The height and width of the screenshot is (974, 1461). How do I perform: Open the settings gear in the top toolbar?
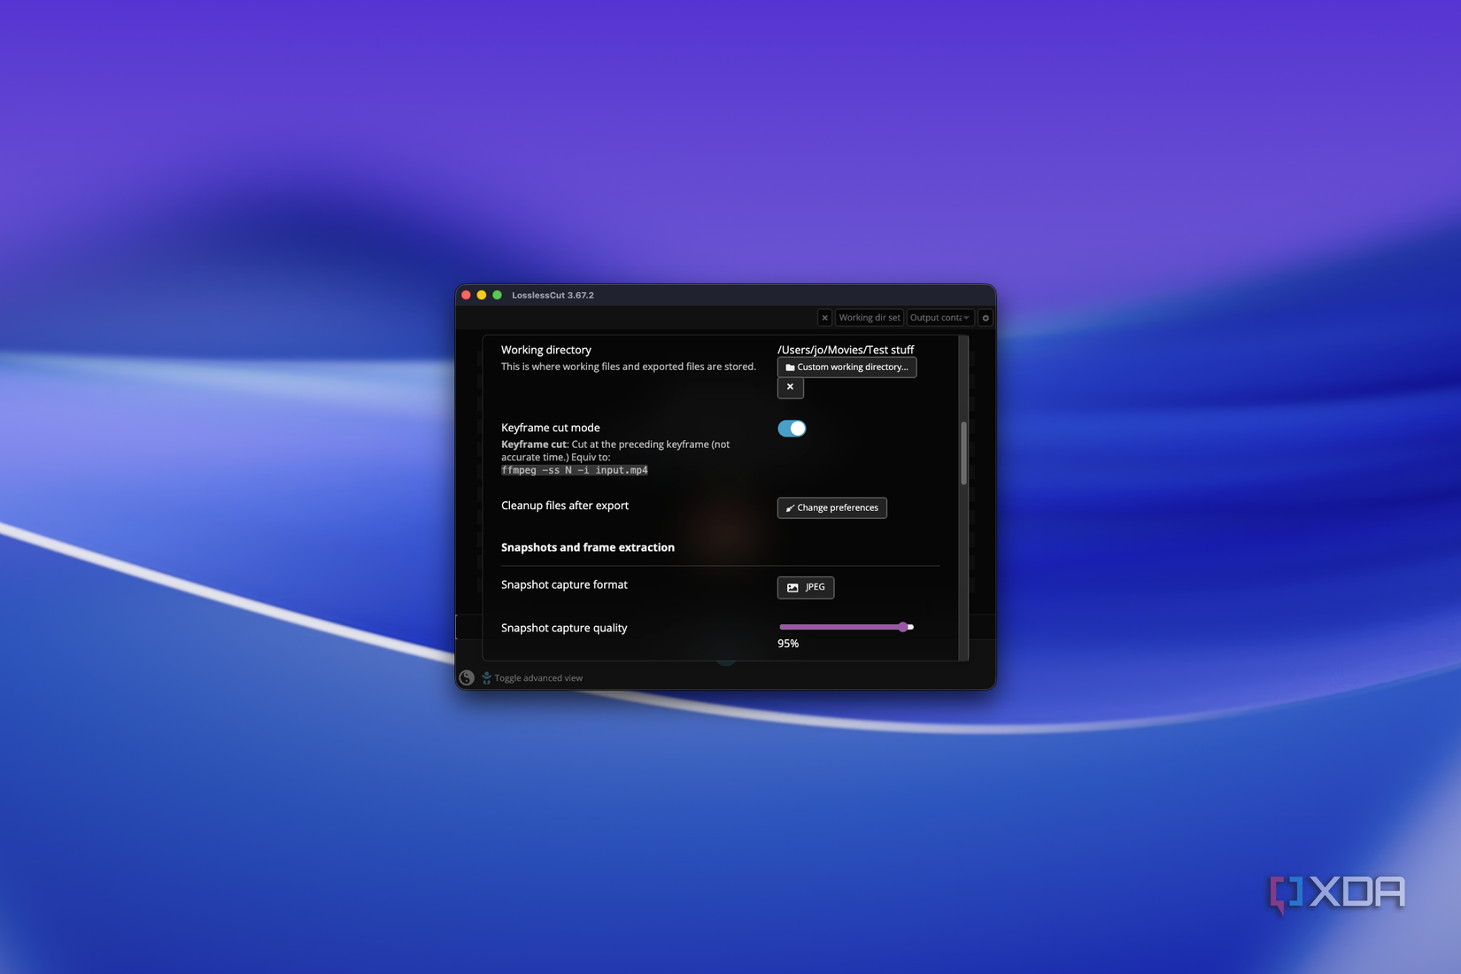(x=986, y=317)
